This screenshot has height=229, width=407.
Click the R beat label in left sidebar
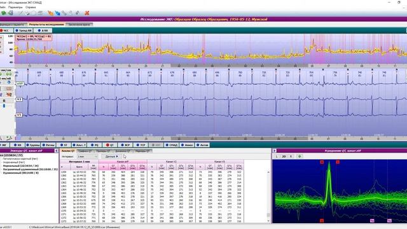(4, 101)
